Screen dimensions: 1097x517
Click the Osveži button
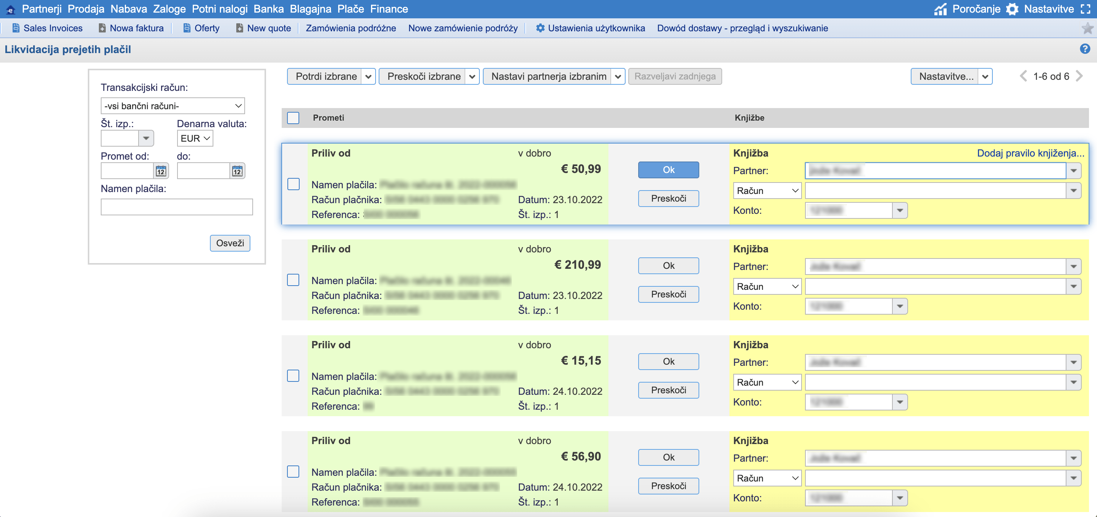coord(229,243)
